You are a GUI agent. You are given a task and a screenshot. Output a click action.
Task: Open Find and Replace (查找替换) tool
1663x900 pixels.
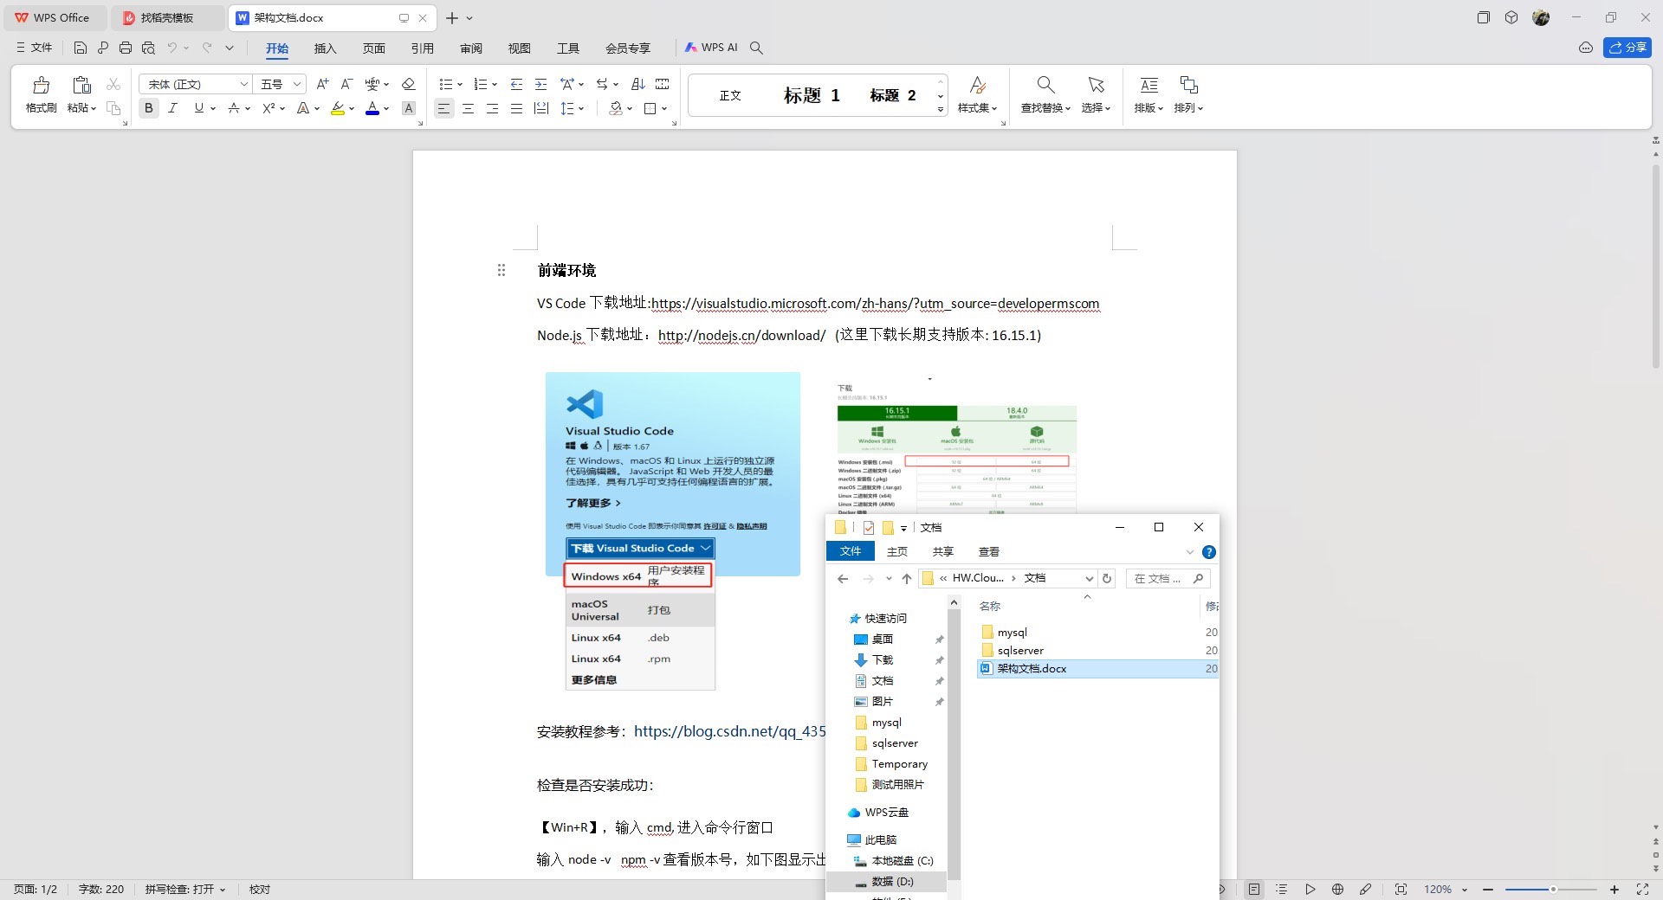point(1045,93)
